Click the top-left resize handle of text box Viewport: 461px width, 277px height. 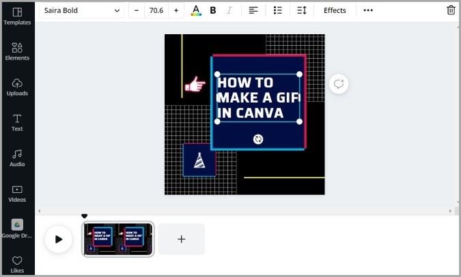217,74
